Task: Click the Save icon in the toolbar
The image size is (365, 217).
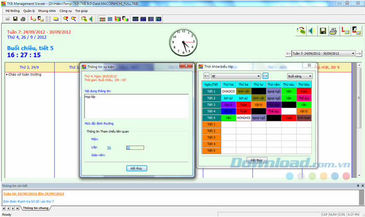Action: click(15, 19)
